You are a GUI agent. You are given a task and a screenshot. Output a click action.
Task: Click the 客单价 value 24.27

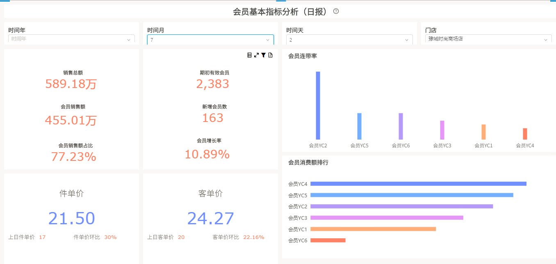pos(210,219)
